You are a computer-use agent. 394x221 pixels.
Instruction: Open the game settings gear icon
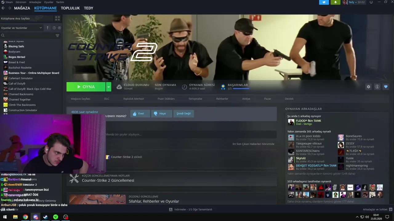click(368, 87)
